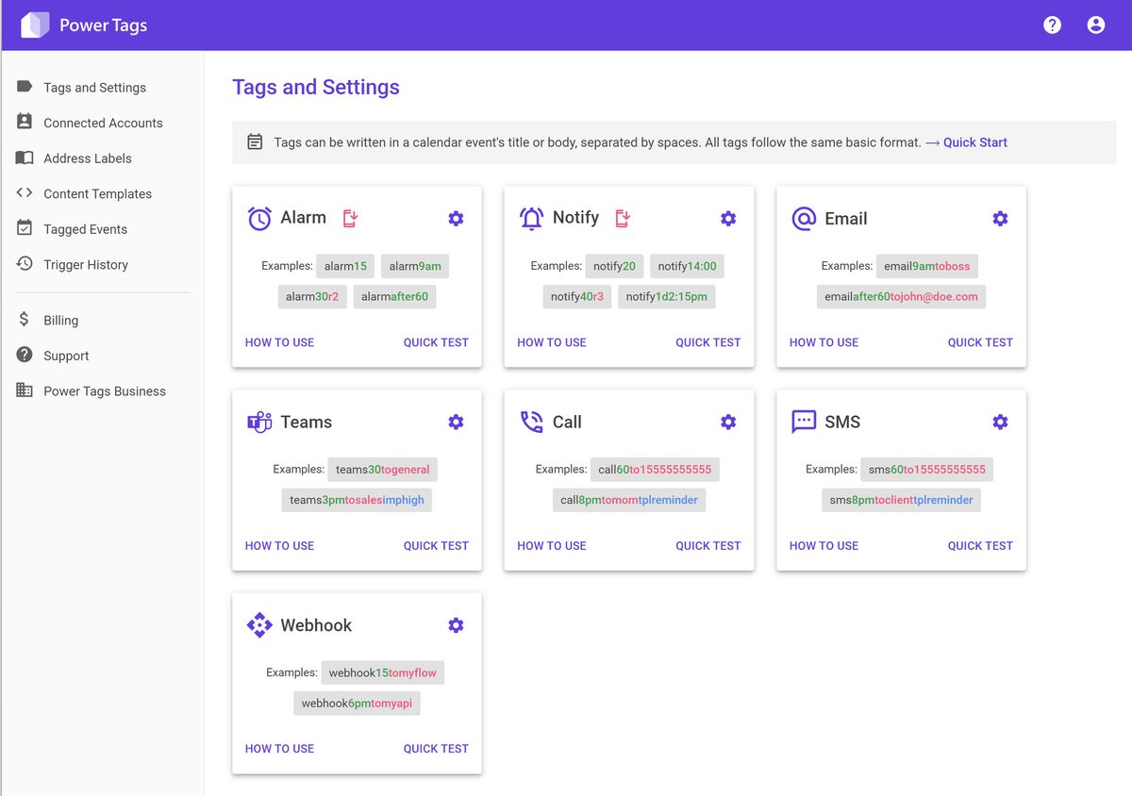Click the Quick Start link
1132x796 pixels.
[x=974, y=141]
